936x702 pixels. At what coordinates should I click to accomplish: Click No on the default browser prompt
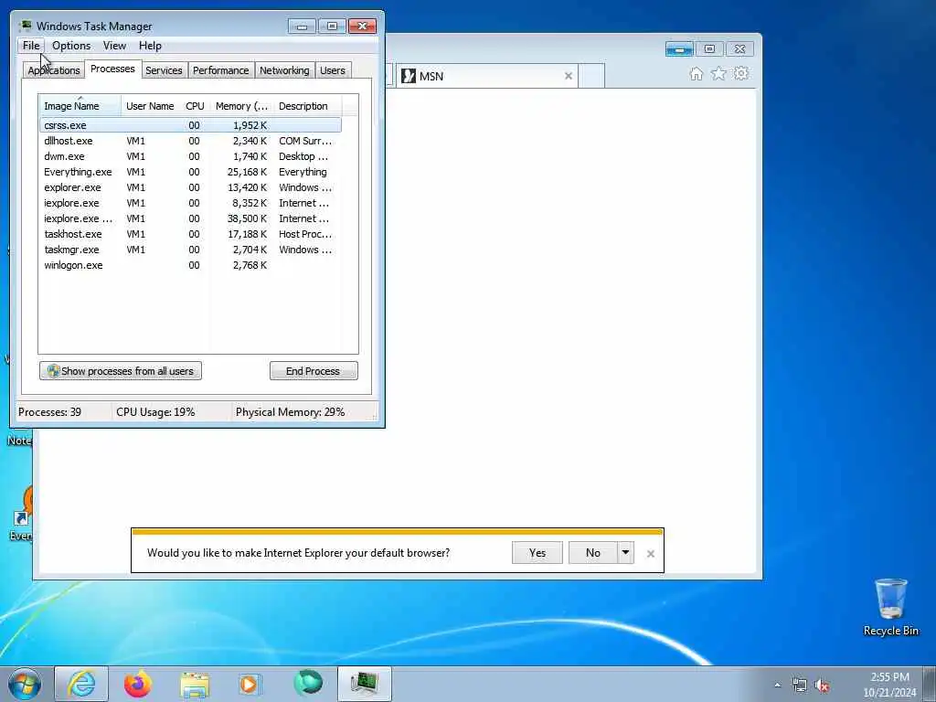pyautogui.click(x=592, y=553)
